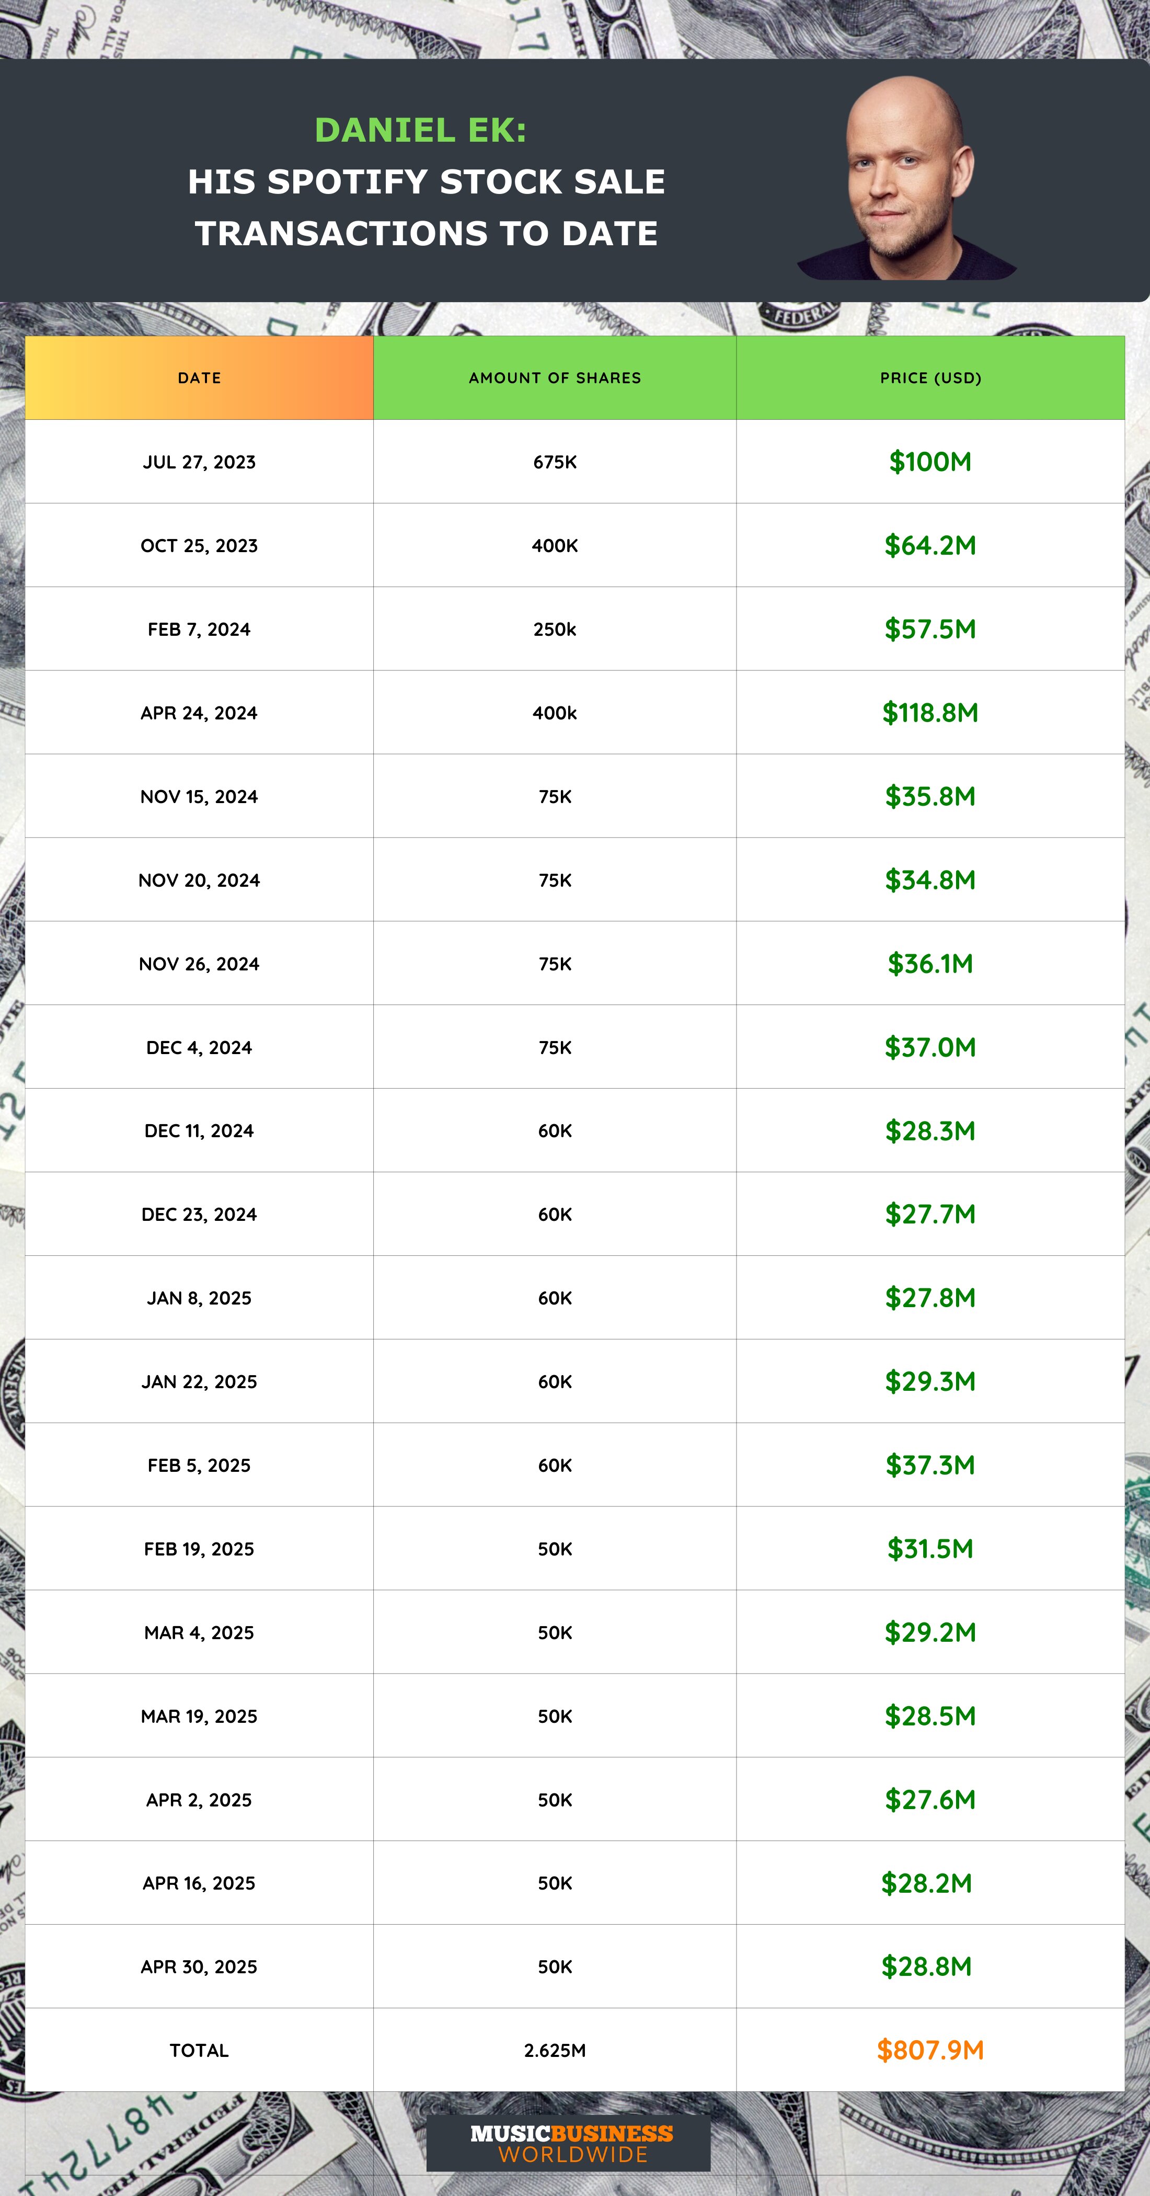Select the APR 30, 2025 date cell
The height and width of the screenshot is (2196, 1150).
[x=199, y=1966]
